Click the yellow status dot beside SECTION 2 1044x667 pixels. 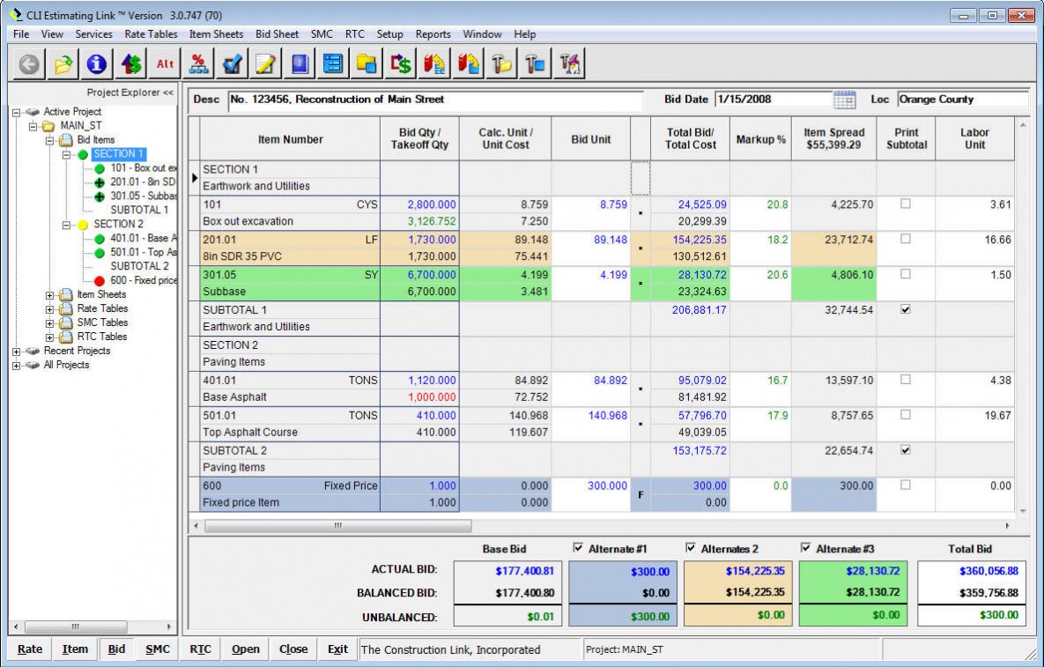point(83,225)
